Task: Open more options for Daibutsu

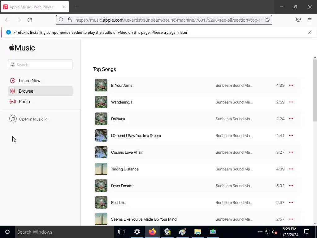Action: point(291,119)
